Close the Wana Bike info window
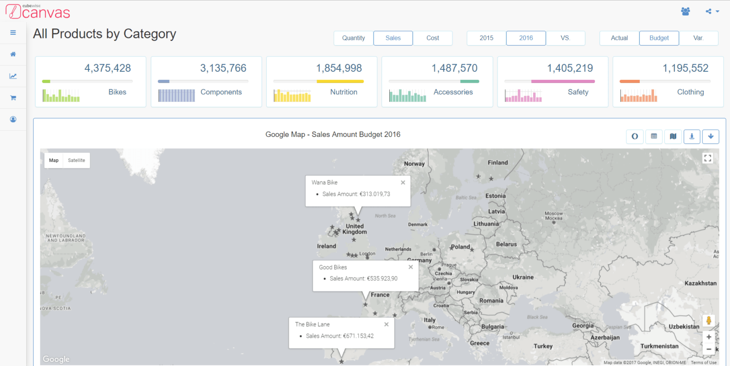The width and height of the screenshot is (730, 366). click(403, 182)
